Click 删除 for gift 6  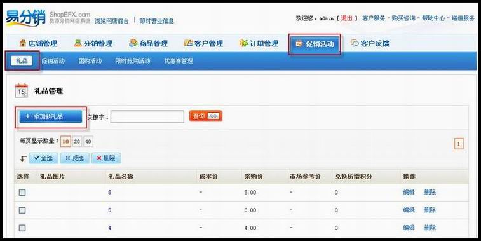[x=430, y=193]
